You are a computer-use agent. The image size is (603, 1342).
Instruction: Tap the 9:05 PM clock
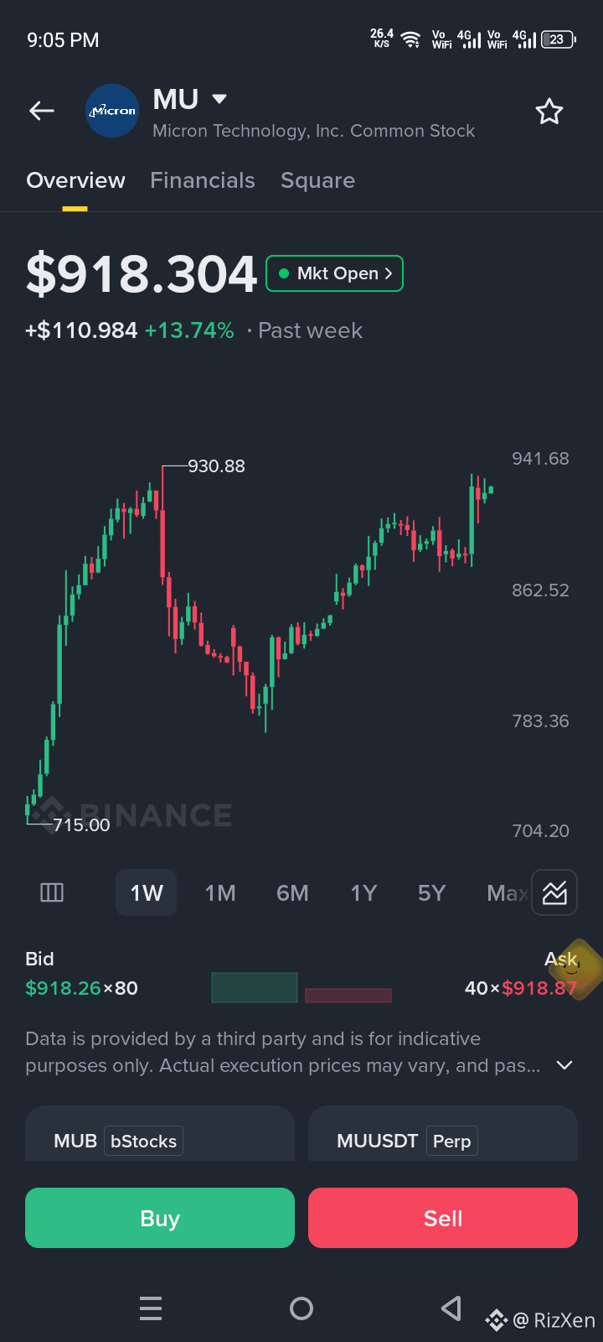(x=63, y=40)
